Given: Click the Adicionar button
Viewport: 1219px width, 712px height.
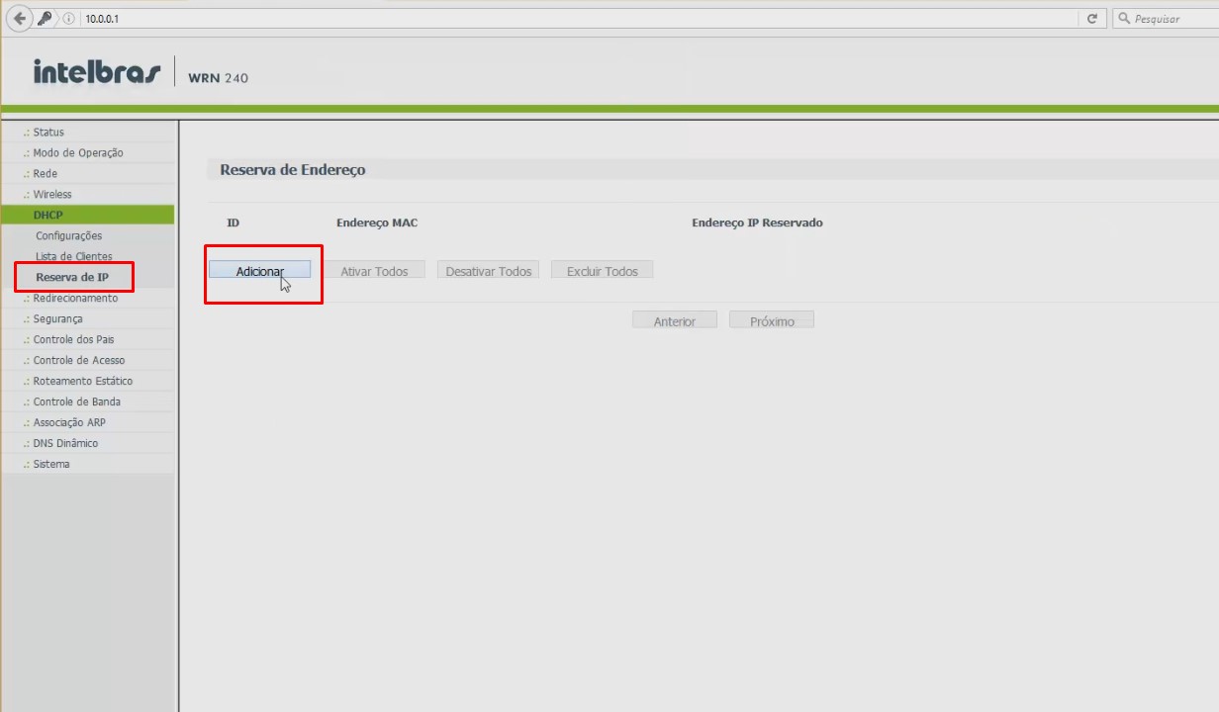Looking at the screenshot, I should tap(260, 271).
